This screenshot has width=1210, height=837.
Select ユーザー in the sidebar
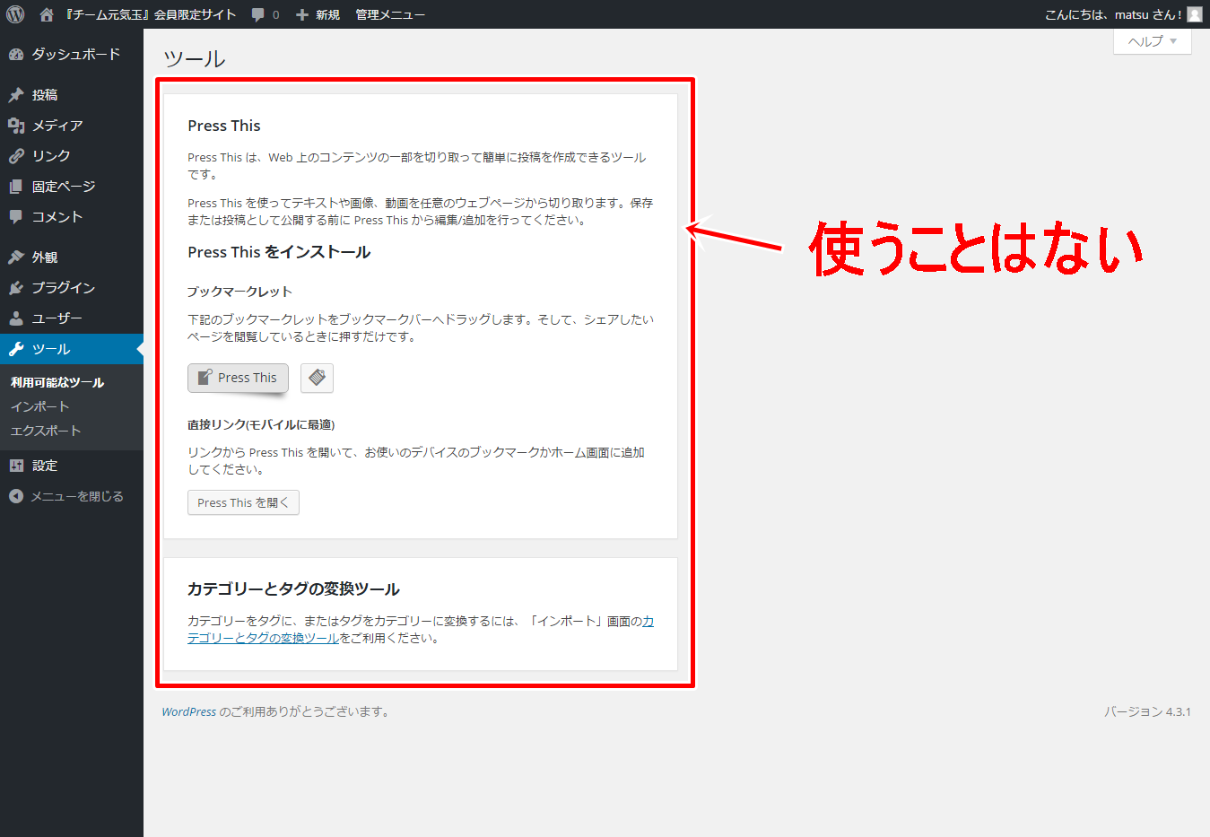click(x=72, y=318)
